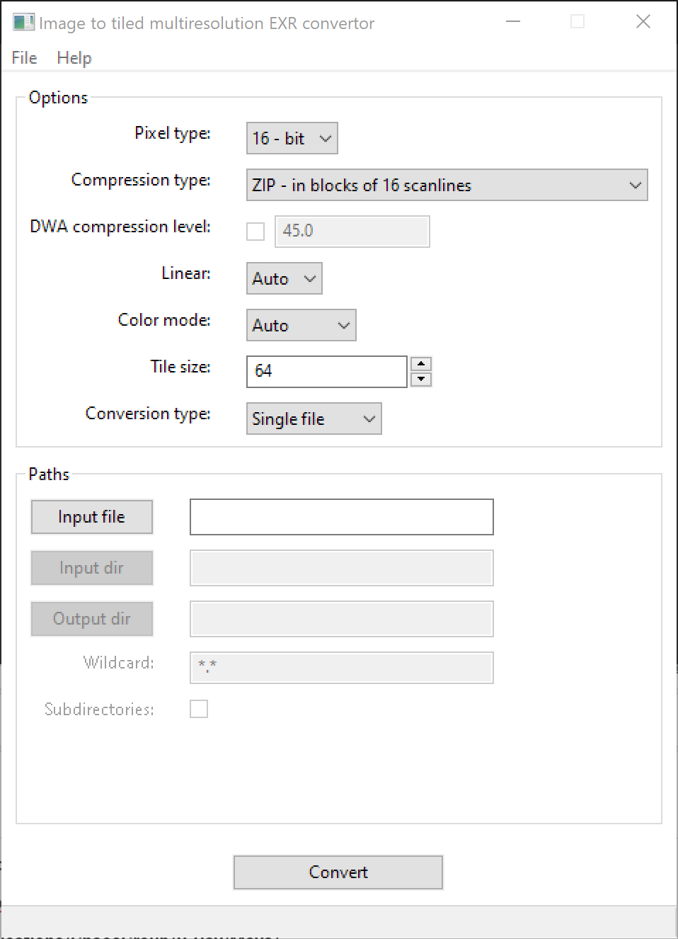The height and width of the screenshot is (939, 678).
Task: Click the Input dir button
Action: point(92,568)
